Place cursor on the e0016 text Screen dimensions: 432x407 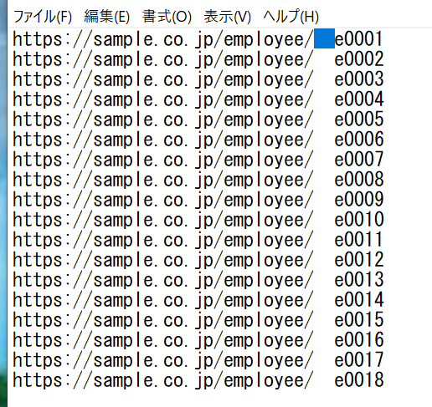pos(359,340)
